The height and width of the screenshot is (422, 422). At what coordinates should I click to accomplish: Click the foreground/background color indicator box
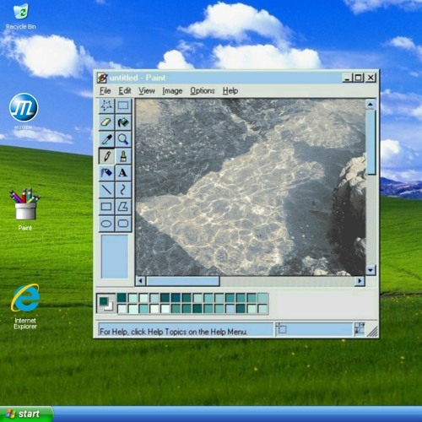point(105,303)
